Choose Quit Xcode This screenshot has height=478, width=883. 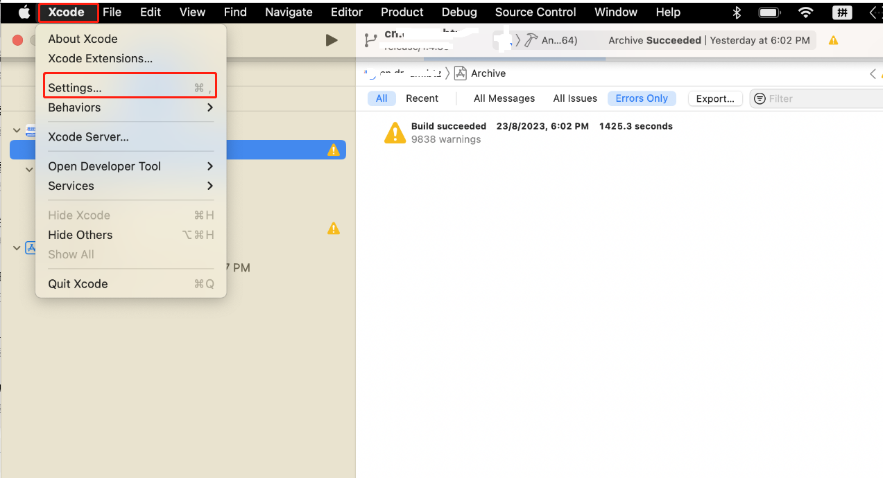(x=130, y=283)
